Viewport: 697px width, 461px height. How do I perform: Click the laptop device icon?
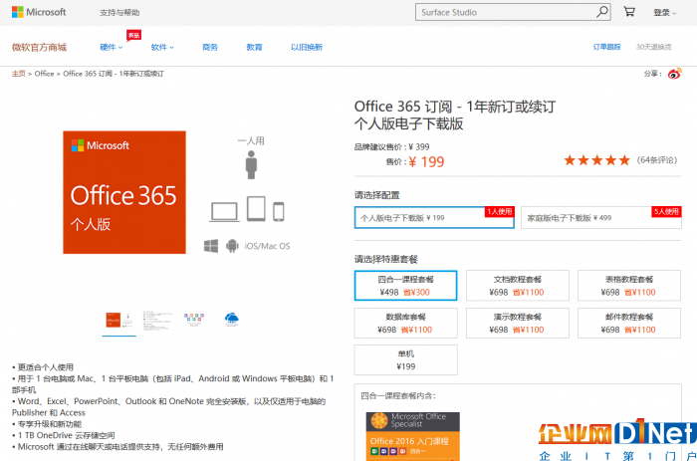click(224, 212)
